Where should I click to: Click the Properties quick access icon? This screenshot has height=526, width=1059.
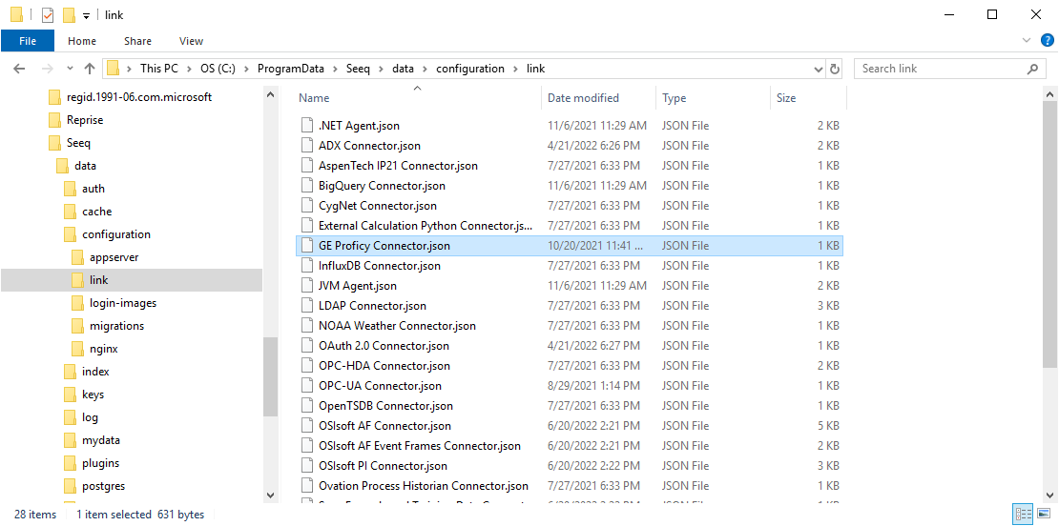[48, 15]
